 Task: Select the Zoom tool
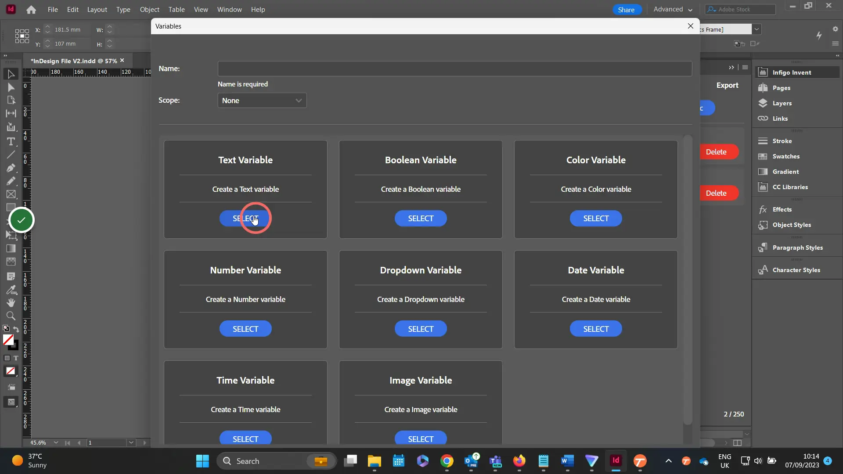[x=11, y=316]
